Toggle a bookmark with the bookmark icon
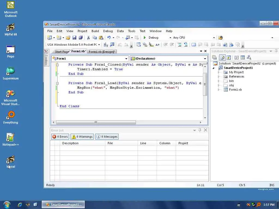The height and width of the screenshot is (209, 279). (x=194, y=45)
